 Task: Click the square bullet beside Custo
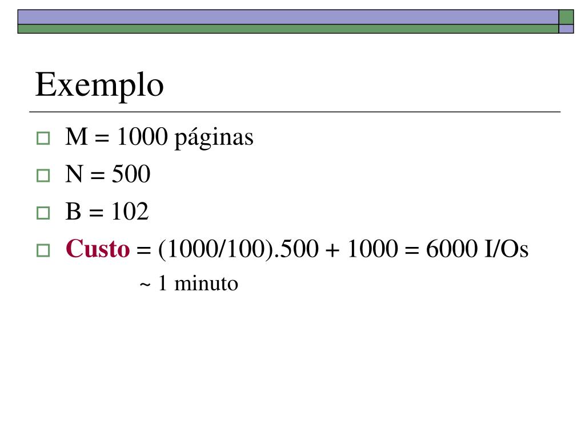click(43, 250)
